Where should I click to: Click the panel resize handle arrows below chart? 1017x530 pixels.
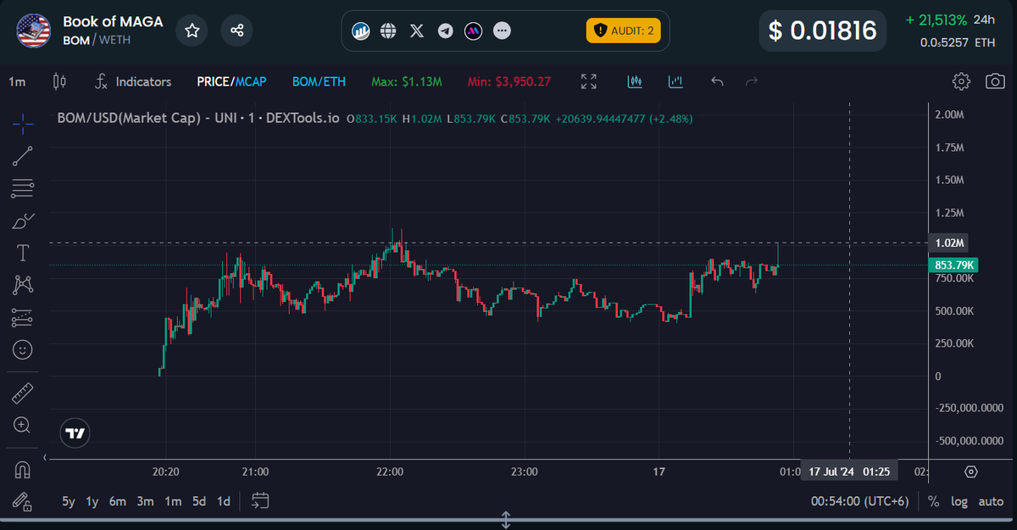(506, 520)
